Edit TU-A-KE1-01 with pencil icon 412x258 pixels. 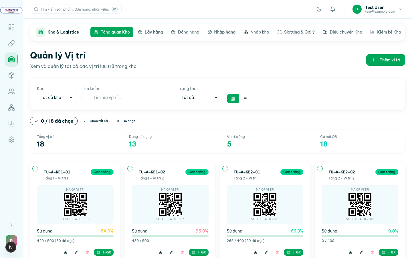76,252
